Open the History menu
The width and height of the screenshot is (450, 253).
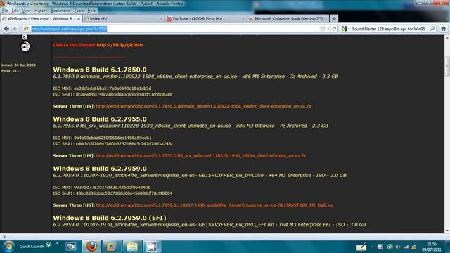click(41, 11)
